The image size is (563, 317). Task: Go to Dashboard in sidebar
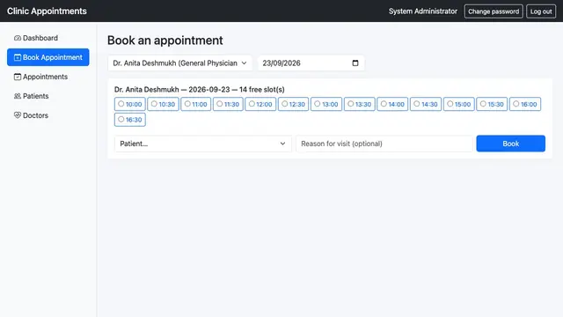tap(48, 38)
